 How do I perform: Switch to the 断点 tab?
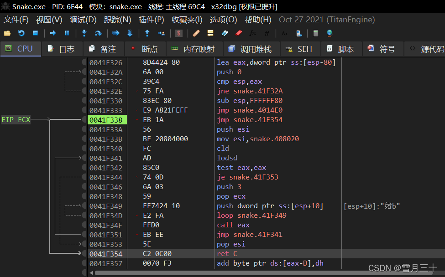[145, 49]
